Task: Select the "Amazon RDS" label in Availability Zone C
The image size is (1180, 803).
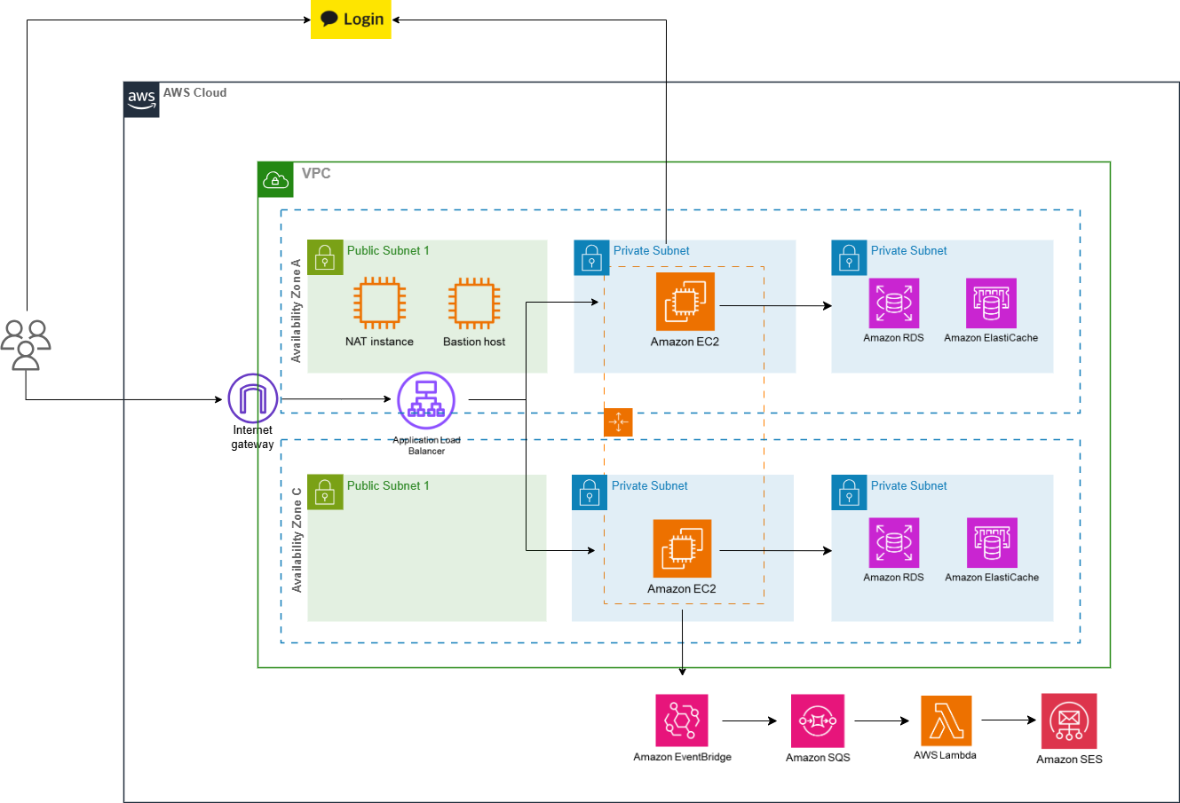Action: pos(893,578)
